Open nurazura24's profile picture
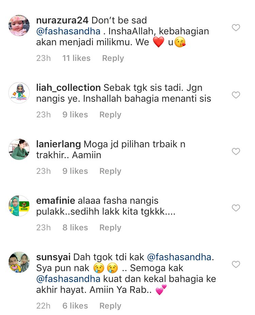This screenshot has width=255, height=315. [19, 26]
